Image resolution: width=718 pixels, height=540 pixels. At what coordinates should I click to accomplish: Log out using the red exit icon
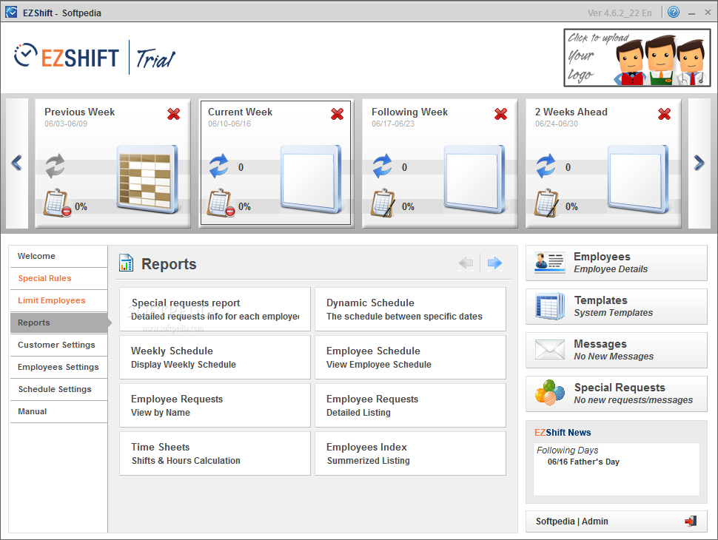pos(691,521)
